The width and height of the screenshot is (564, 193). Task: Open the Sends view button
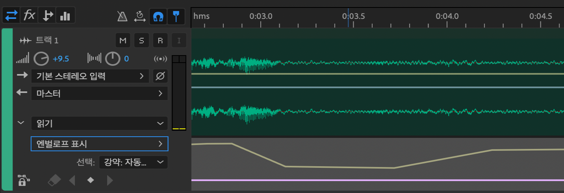point(47,16)
